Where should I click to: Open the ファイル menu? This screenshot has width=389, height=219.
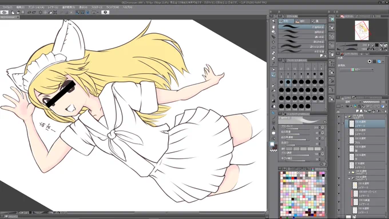(7, 7)
